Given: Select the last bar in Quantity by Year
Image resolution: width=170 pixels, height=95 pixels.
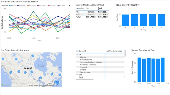Looking at the screenshot, I should (x=163, y=70).
